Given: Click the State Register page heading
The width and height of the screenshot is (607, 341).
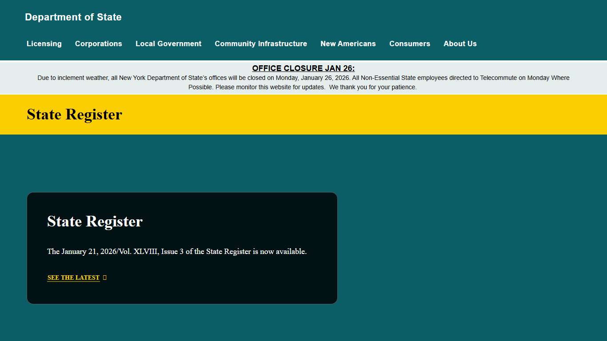Looking at the screenshot, I should [74, 114].
